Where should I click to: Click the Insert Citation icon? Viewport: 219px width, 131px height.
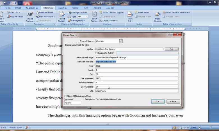[x=62, y=14]
